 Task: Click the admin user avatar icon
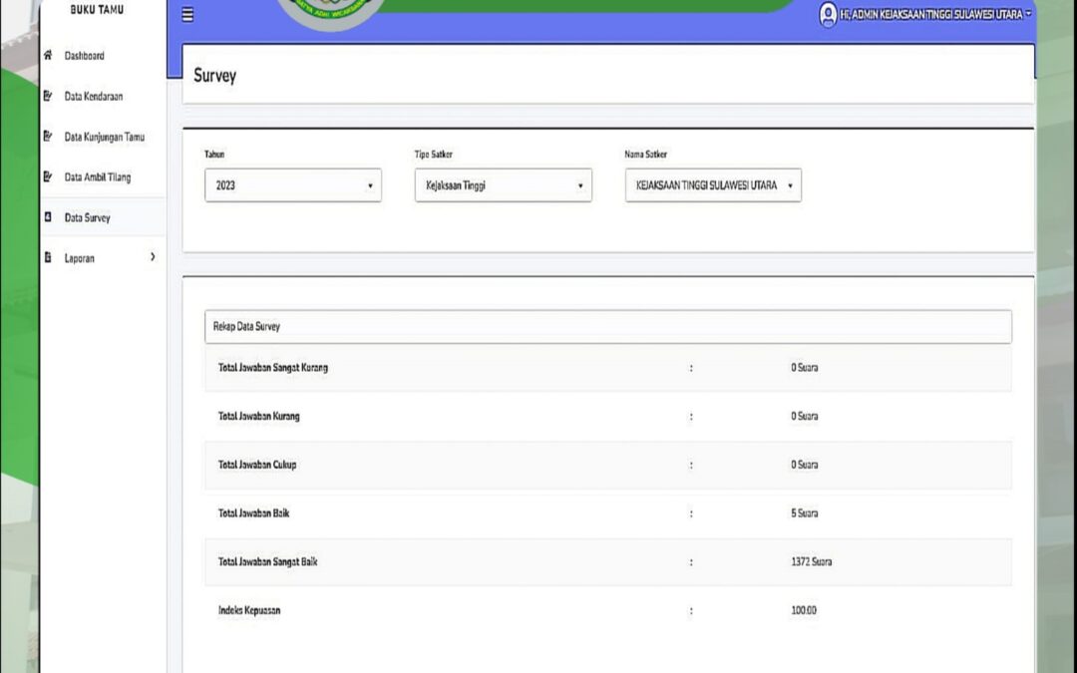pos(828,14)
